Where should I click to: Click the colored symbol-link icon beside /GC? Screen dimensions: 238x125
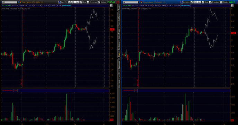pyautogui.click(x=20, y=2)
